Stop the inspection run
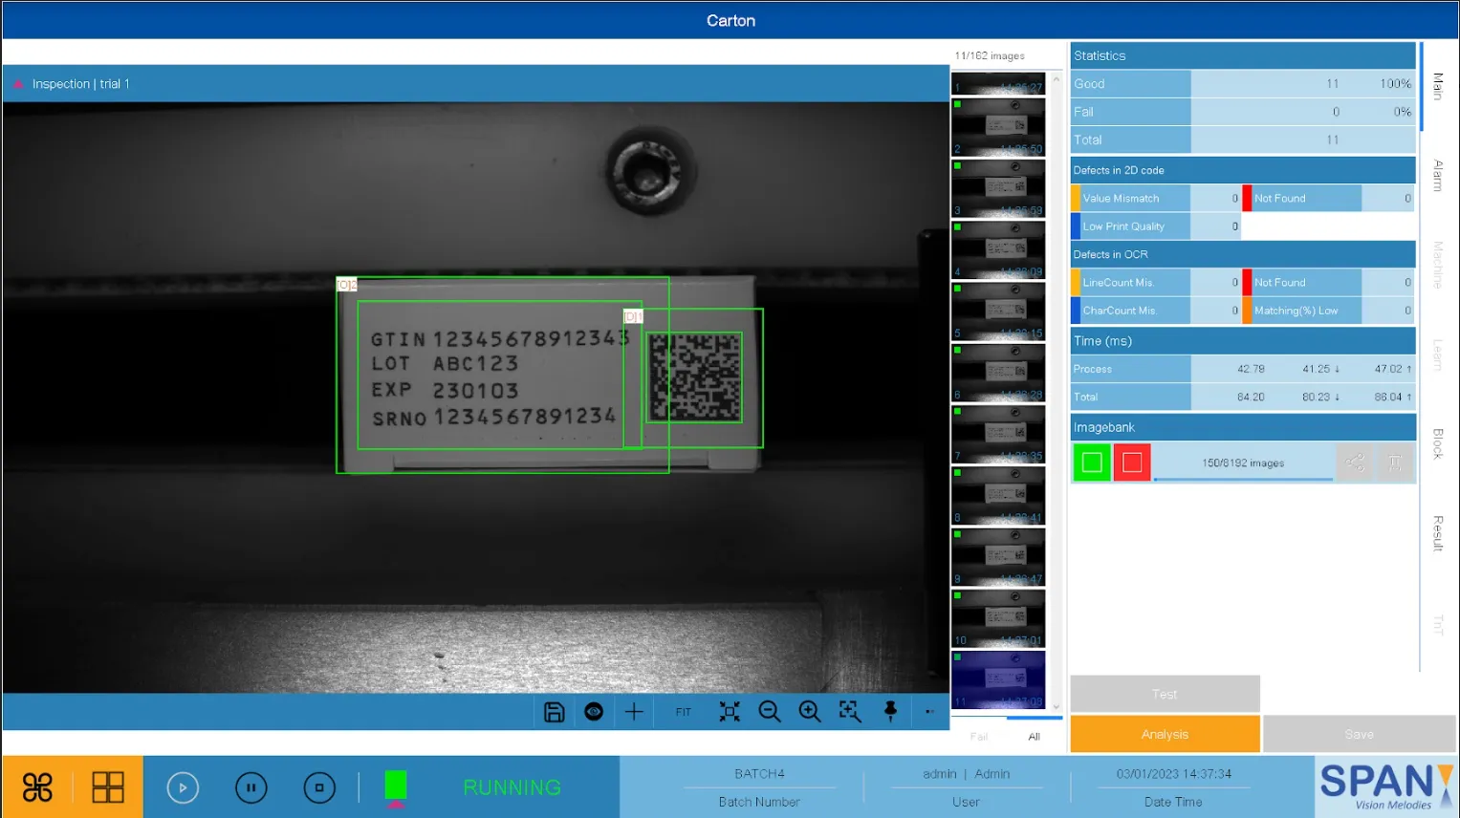 pos(319,787)
